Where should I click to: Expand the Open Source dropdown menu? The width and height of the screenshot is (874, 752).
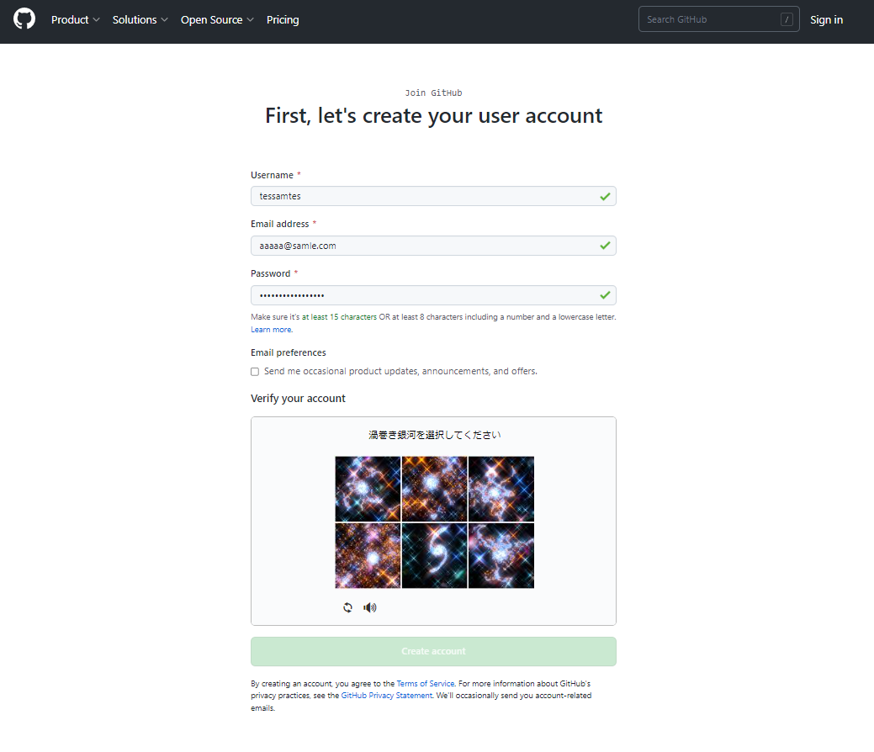(x=217, y=19)
